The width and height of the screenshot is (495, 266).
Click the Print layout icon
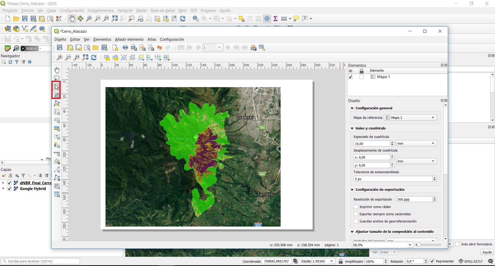[x=125, y=47]
